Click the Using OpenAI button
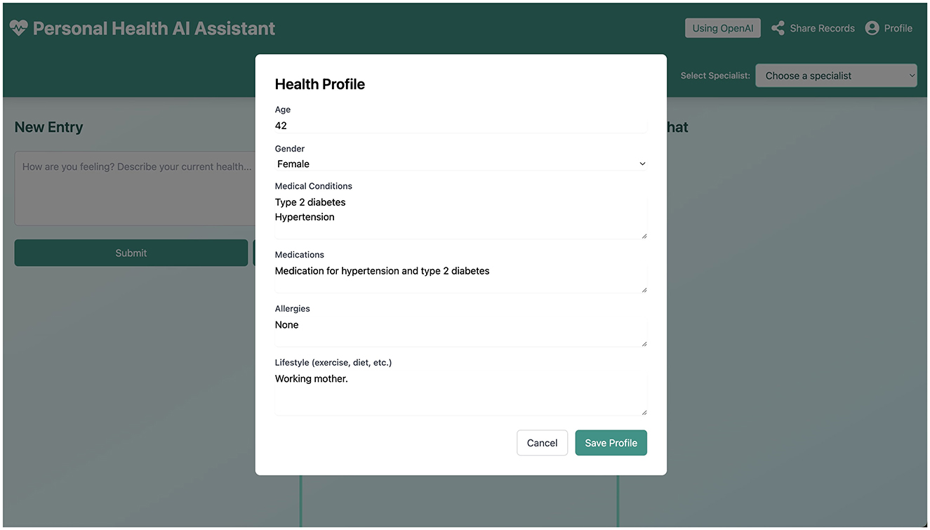Screen dimensions: 930x530 pos(722,28)
